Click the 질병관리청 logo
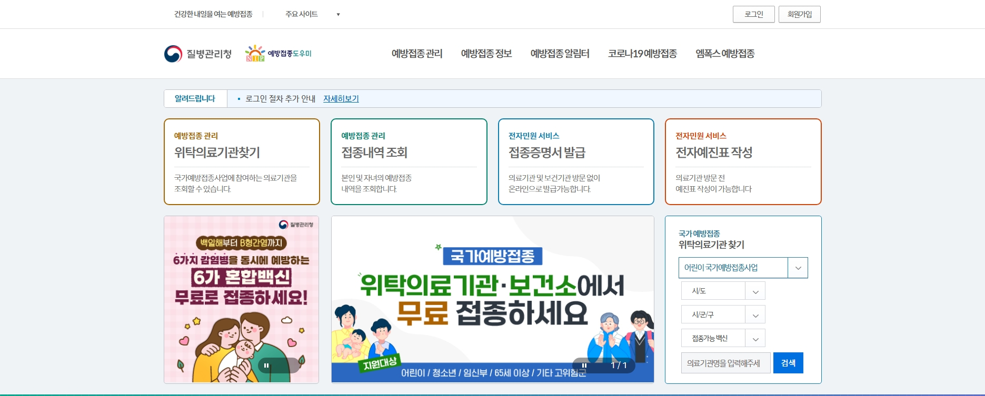985x396 pixels. (x=198, y=54)
